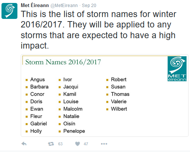Click the like count 47
Screen dimensions: 190x152
pos(86,144)
